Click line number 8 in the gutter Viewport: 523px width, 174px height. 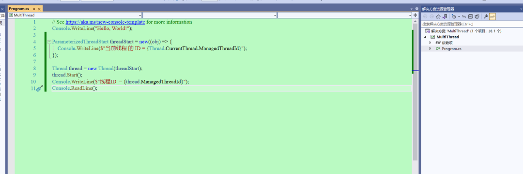tap(34, 69)
